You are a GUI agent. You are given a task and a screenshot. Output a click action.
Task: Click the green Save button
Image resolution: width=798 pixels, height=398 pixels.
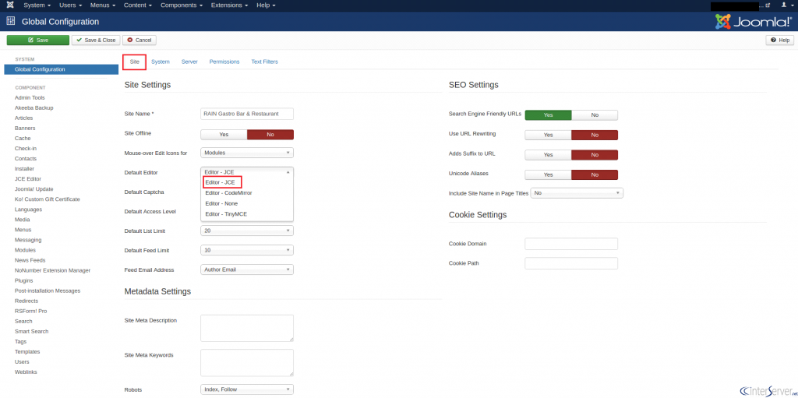[x=37, y=41]
